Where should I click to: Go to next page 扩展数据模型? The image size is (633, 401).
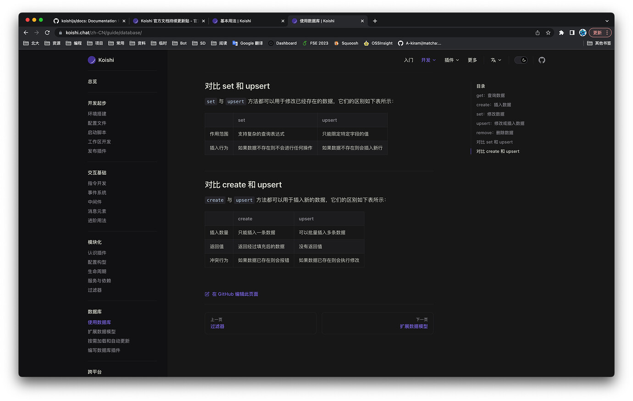coord(414,326)
